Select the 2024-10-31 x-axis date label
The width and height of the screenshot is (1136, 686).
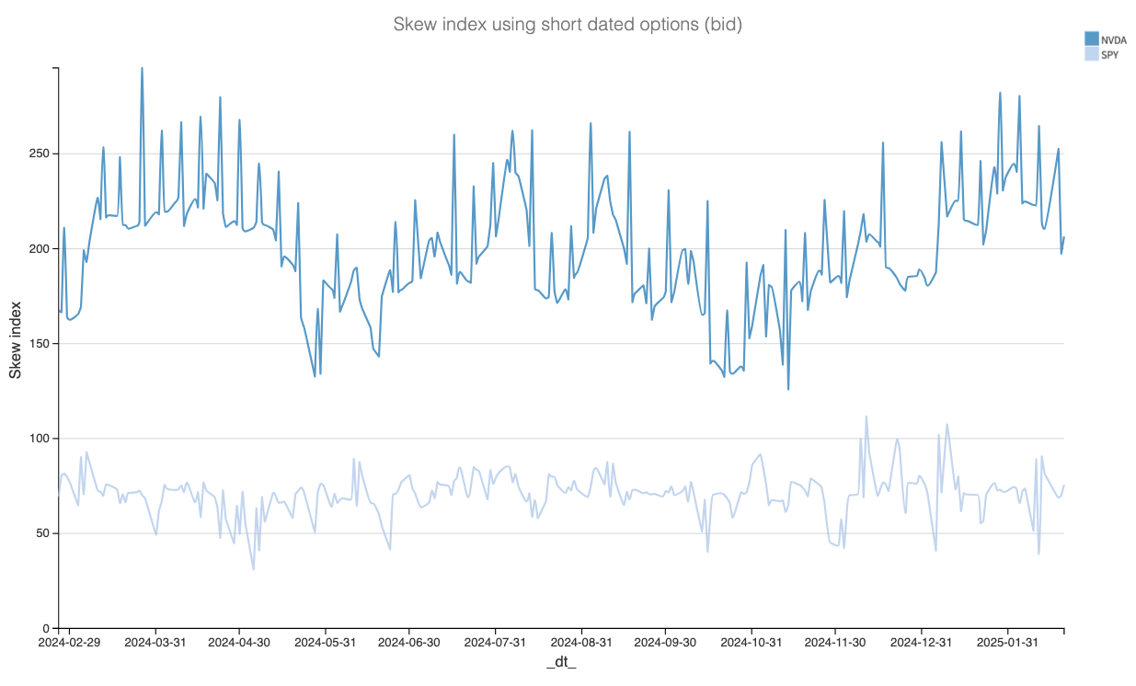pyautogui.click(x=752, y=643)
